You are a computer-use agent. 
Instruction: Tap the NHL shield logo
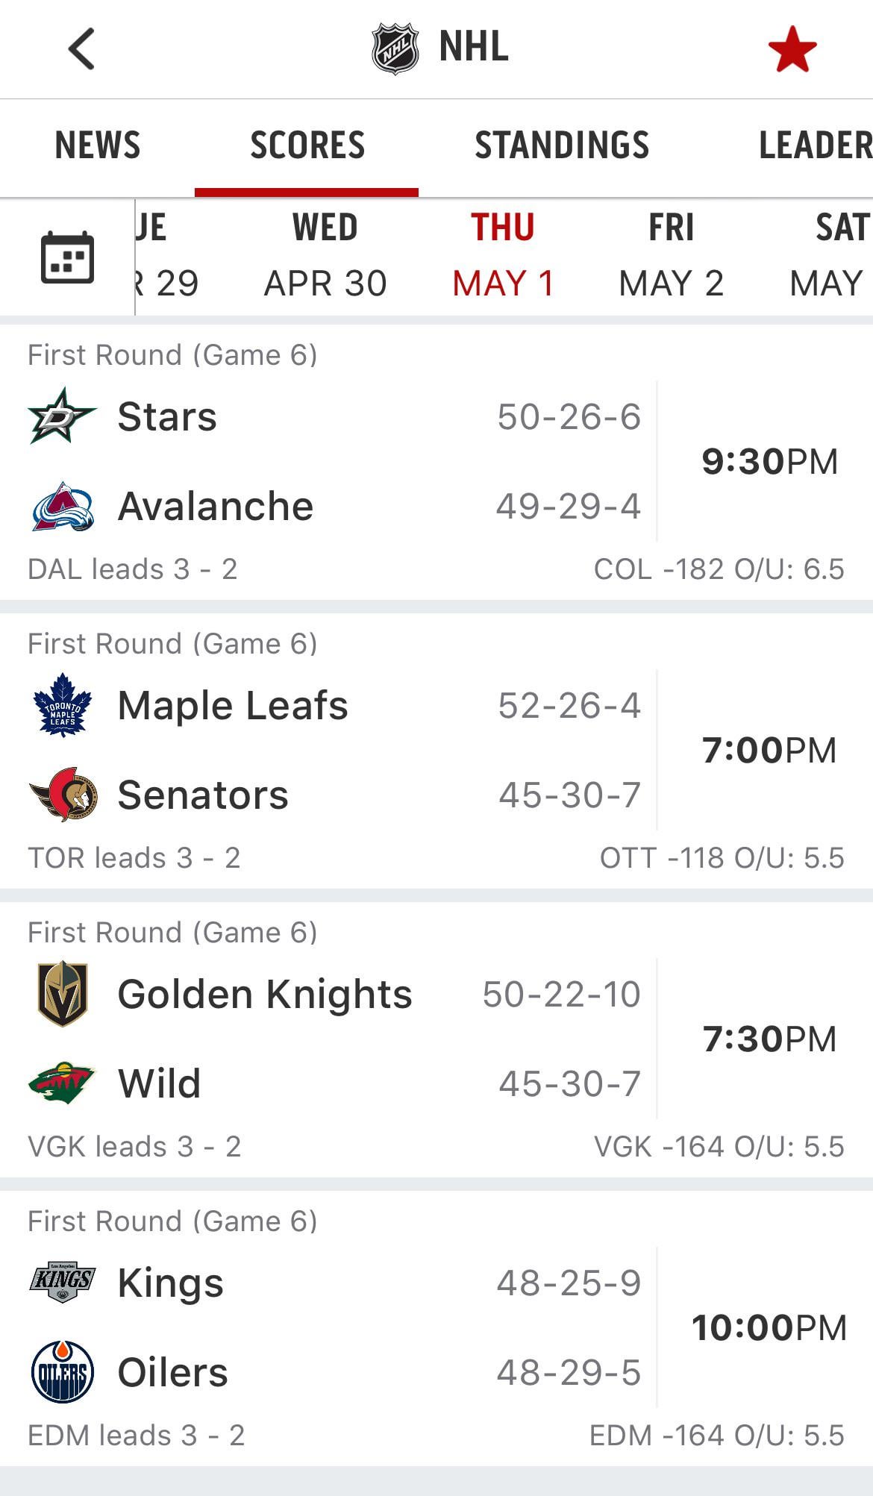click(395, 49)
